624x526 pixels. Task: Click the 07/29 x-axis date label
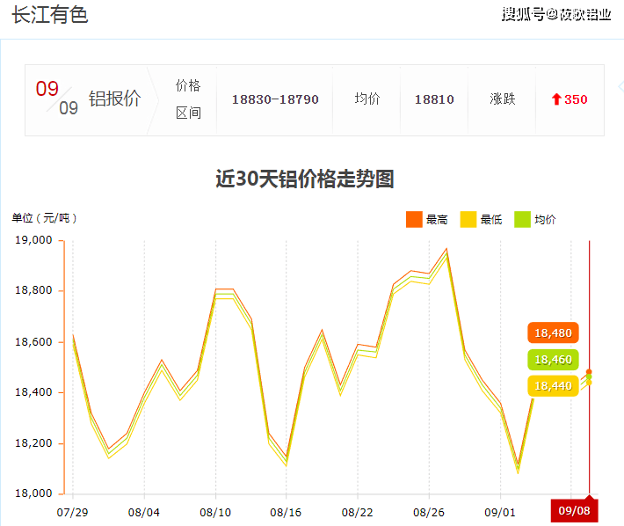click(72, 512)
